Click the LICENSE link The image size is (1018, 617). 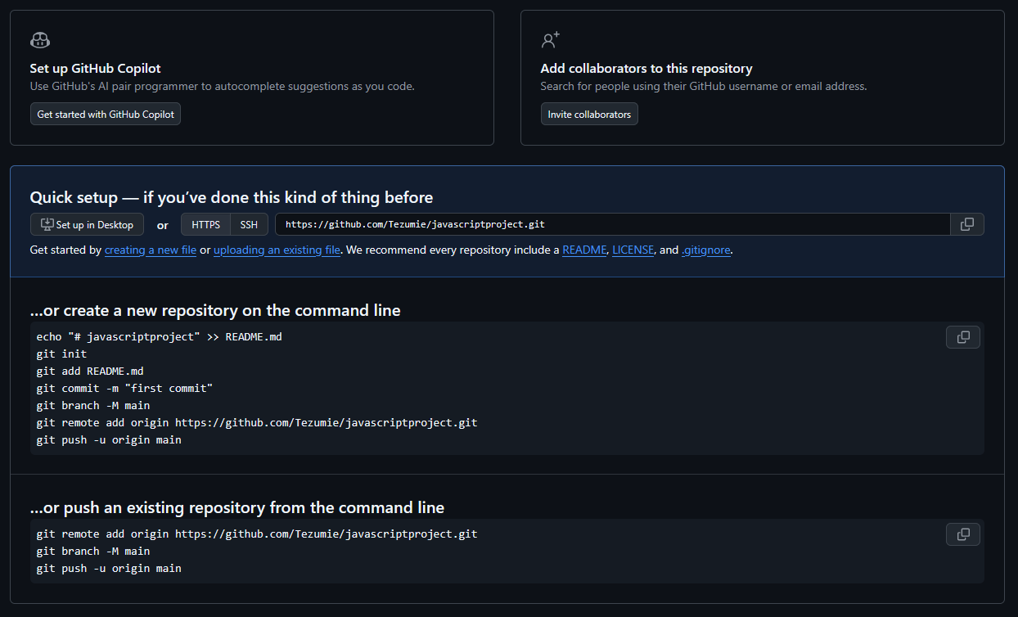point(633,250)
